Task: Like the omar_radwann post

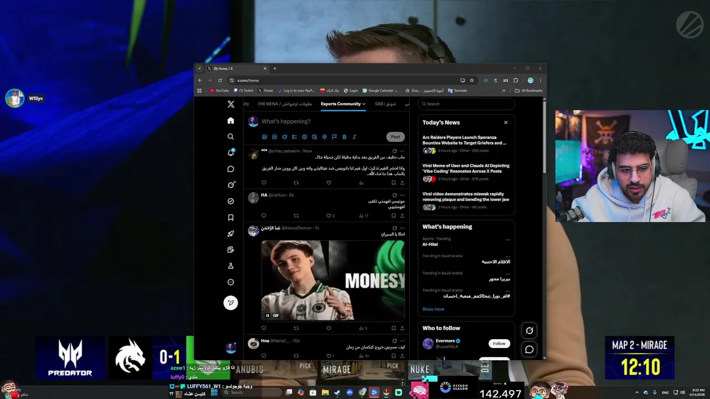Action: [x=328, y=183]
